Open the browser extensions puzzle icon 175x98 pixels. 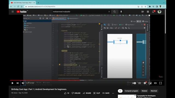point(150,7)
